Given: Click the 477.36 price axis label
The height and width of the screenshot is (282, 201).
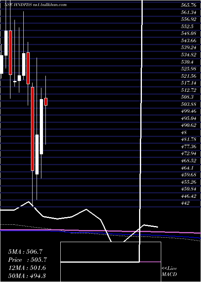Looking at the screenshot, I should tap(189, 146).
